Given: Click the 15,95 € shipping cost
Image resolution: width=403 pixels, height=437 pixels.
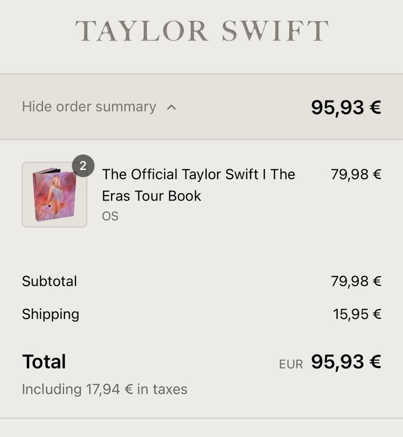Looking at the screenshot, I should coord(357,314).
